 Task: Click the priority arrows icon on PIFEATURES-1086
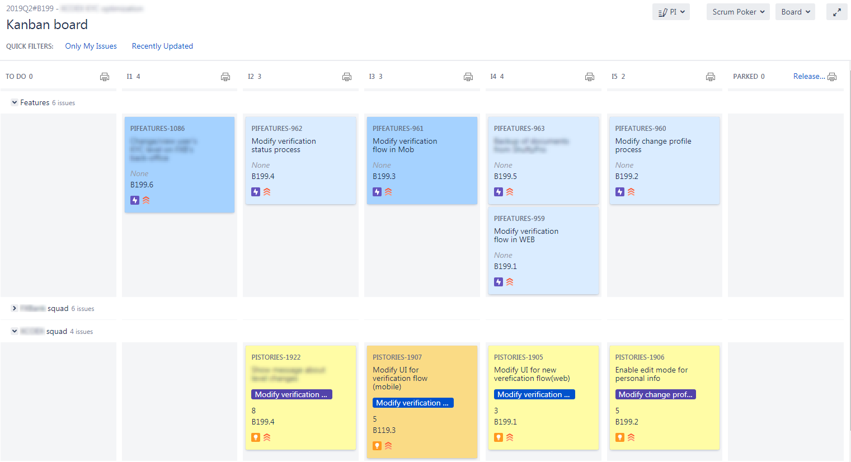tap(146, 200)
